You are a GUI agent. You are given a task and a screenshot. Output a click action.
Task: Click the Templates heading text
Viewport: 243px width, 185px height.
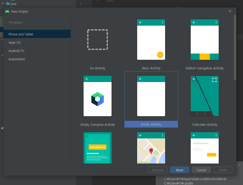16,22
